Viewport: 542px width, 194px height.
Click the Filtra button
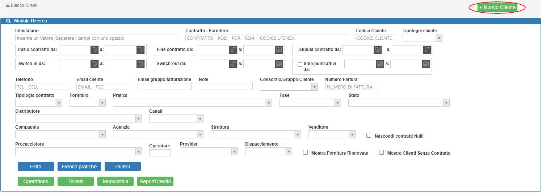[36, 167]
